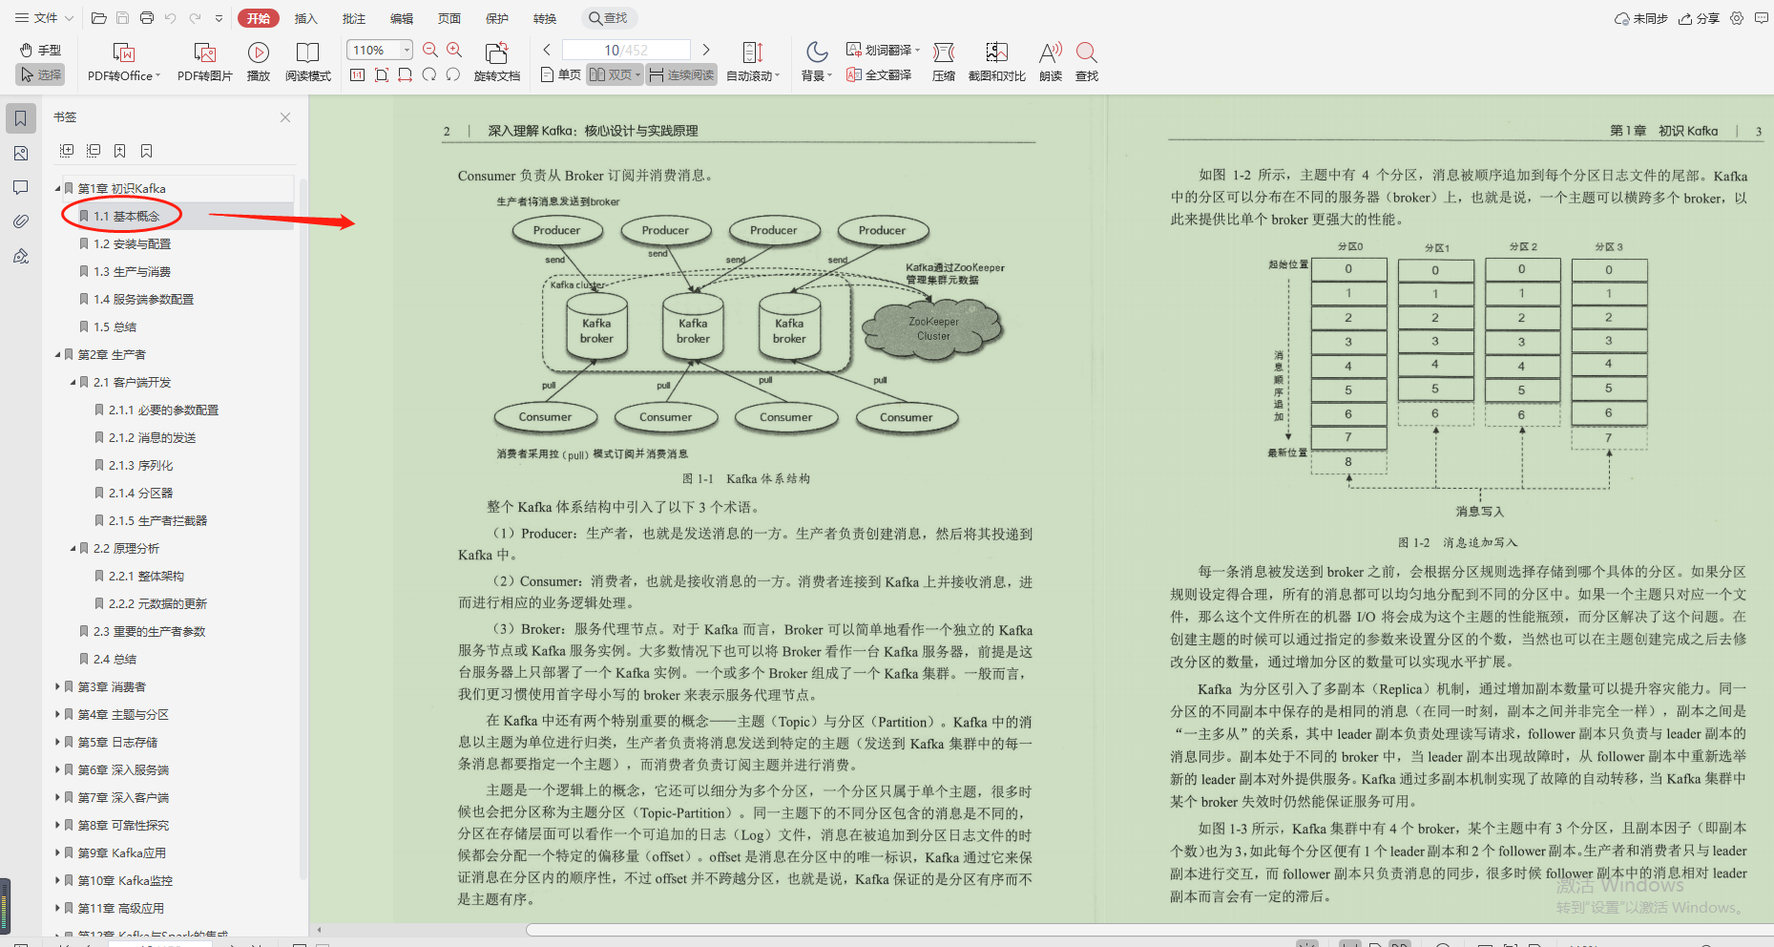
Task: Open attachments paperclip icon in sidebar
Action: tap(21, 221)
